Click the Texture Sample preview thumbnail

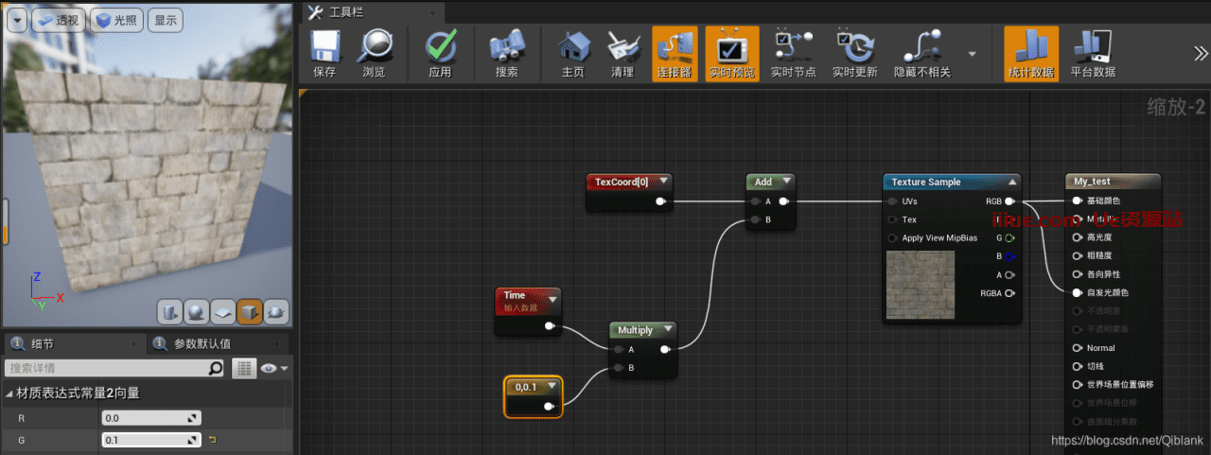(x=920, y=285)
